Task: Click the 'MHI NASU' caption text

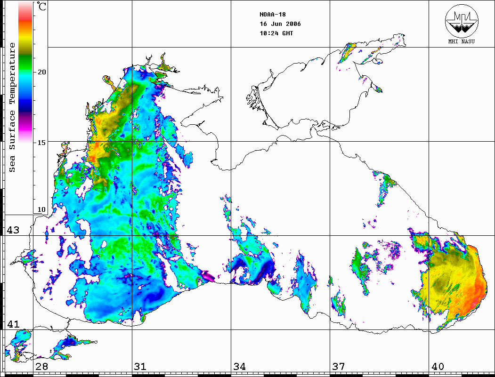Action: coord(462,41)
